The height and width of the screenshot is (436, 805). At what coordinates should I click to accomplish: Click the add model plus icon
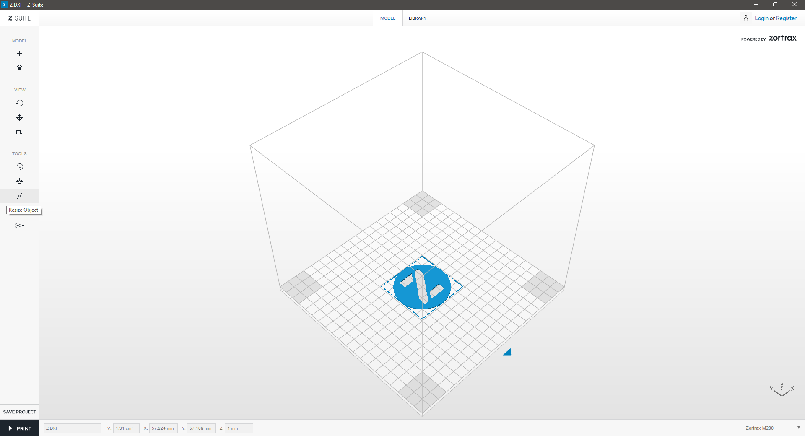coord(19,54)
